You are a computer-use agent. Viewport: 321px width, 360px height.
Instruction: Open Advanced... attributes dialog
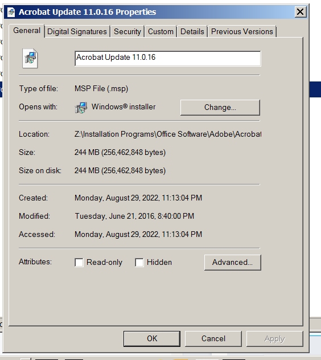coord(232,262)
